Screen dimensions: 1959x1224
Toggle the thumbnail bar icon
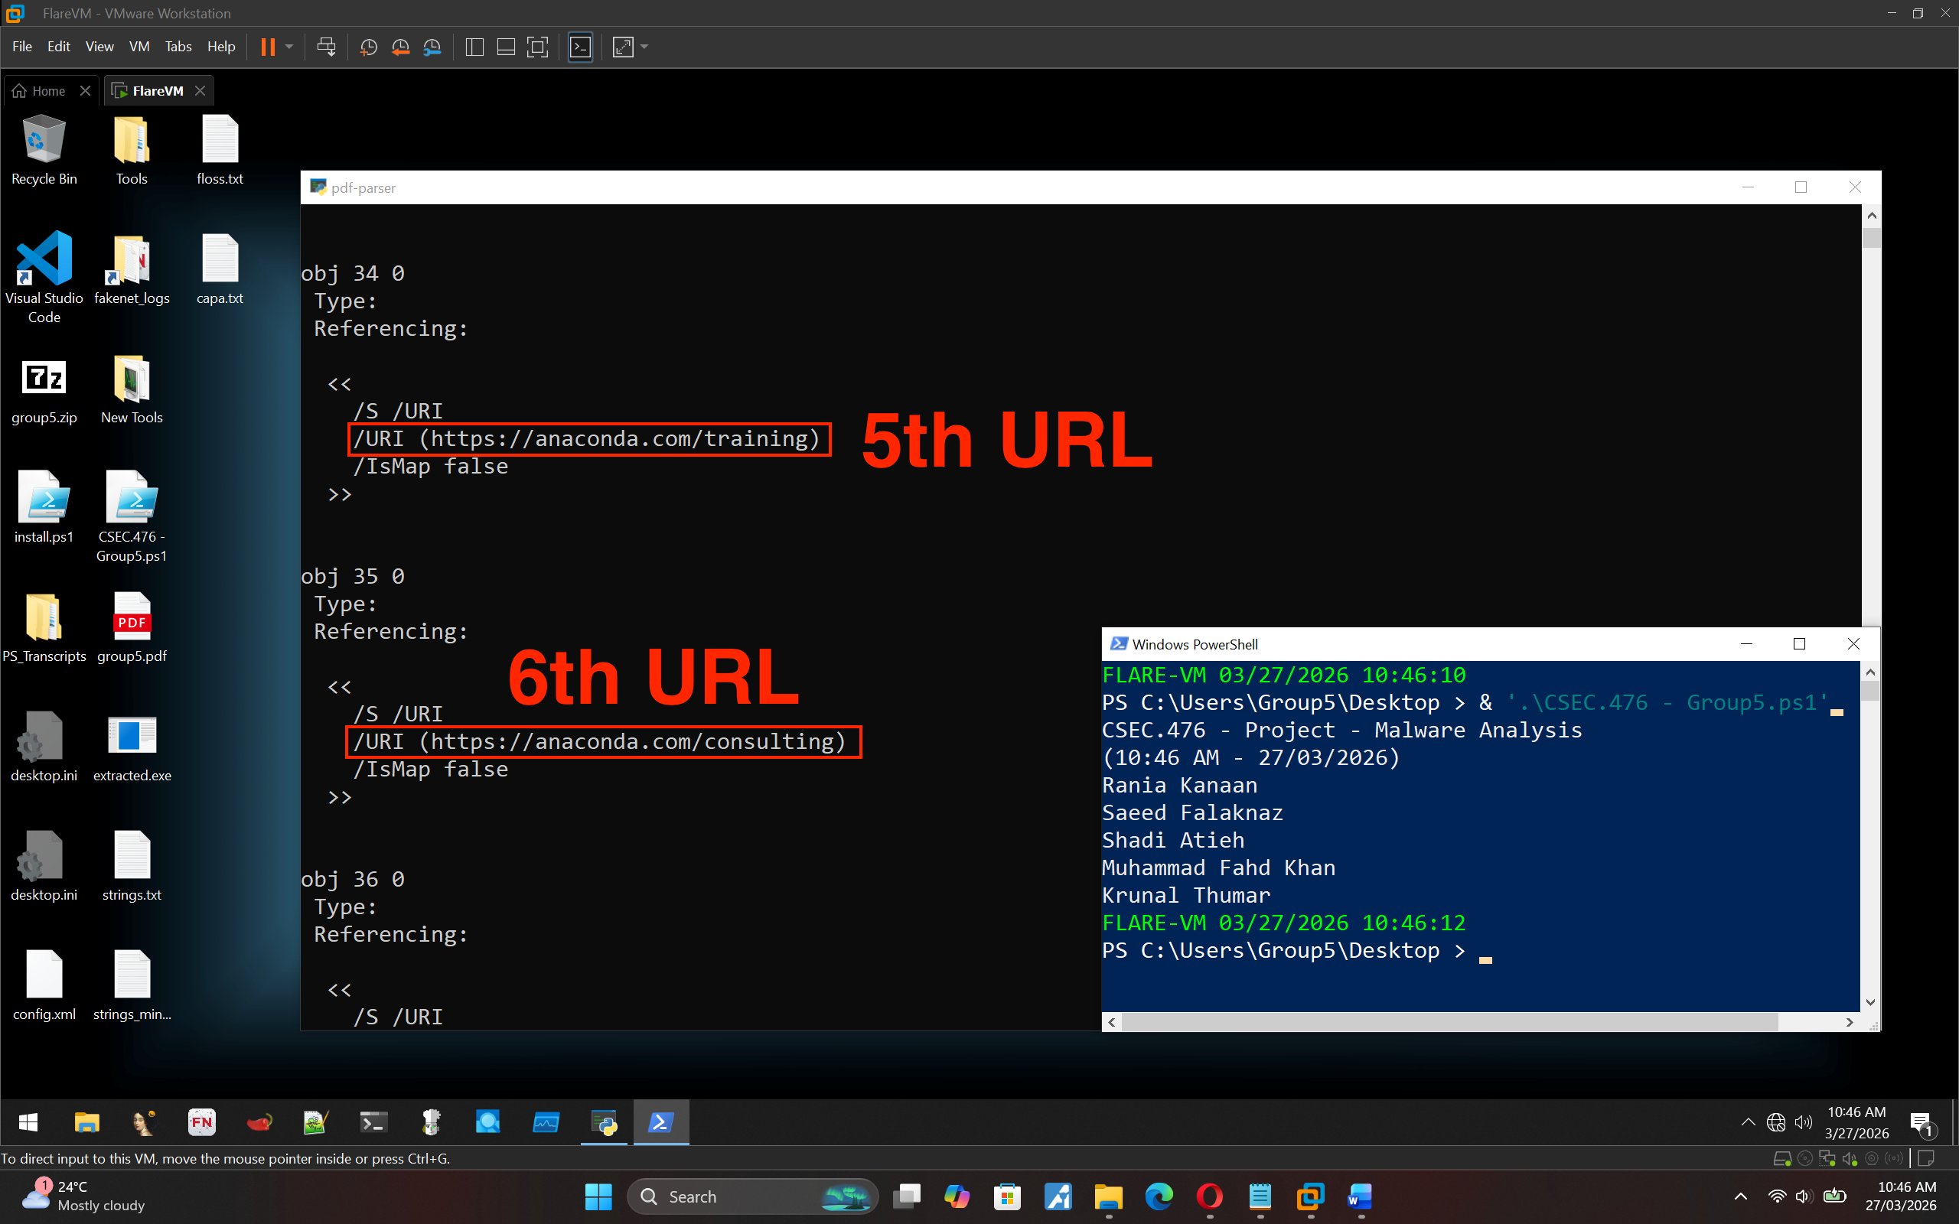tap(506, 47)
